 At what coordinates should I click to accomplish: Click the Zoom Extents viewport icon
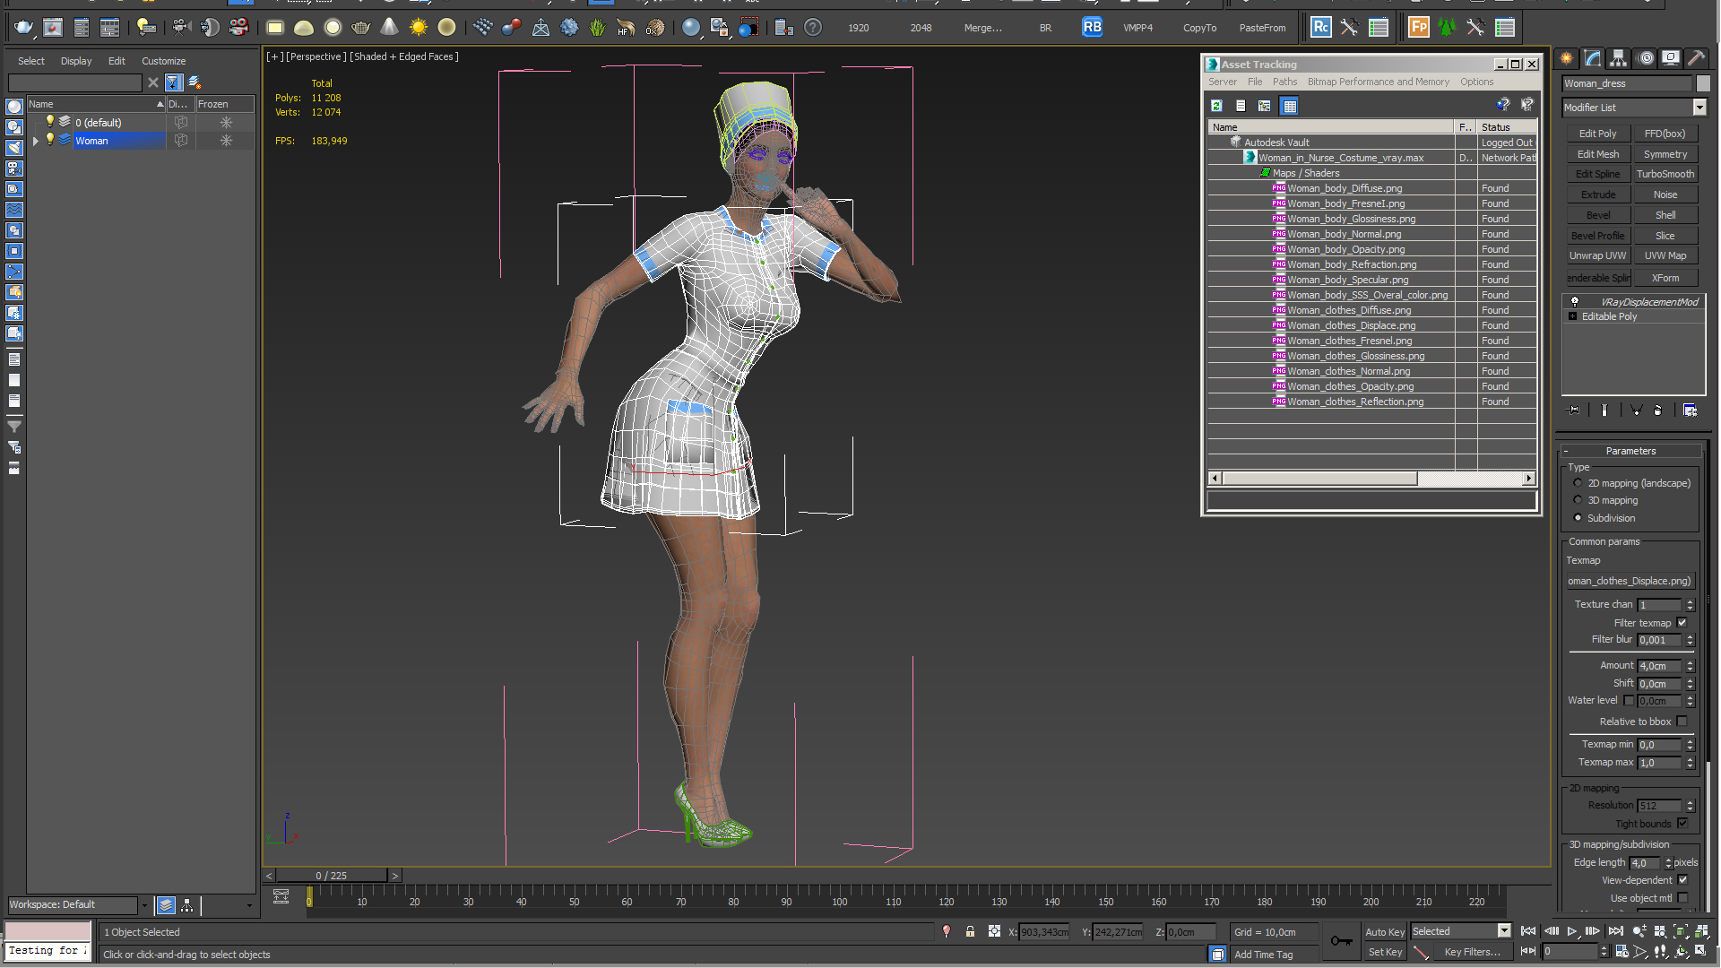click(x=1681, y=932)
